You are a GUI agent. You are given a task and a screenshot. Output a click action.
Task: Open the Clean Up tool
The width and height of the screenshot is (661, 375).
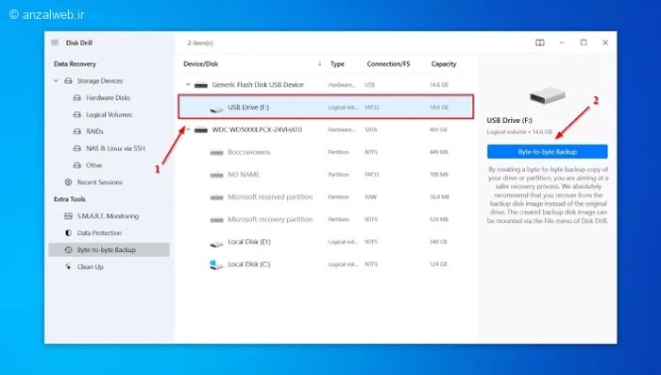90,266
